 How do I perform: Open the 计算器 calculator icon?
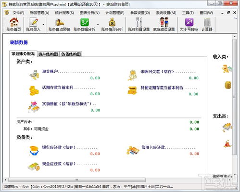[207, 22]
